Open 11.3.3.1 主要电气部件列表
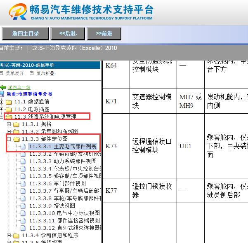This screenshot has width=248, height=243. coord(63,146)
